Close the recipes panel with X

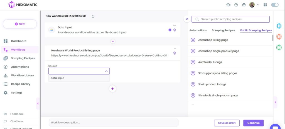coord(187,19)
